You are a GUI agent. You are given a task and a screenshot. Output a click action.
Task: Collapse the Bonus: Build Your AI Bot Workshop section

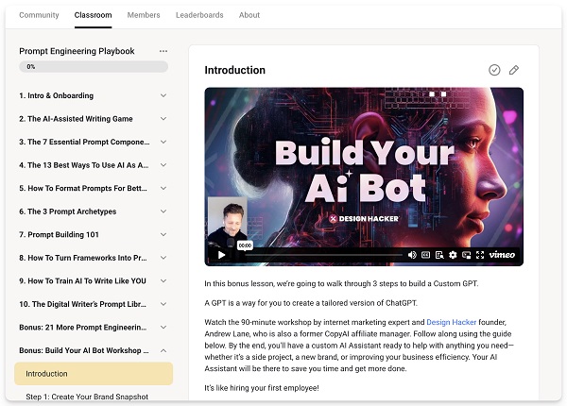[x=163, y=350]
